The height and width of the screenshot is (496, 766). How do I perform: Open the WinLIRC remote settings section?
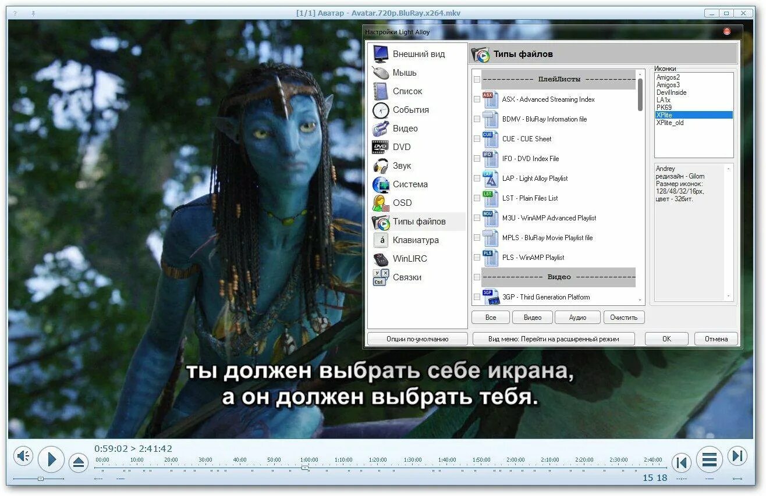pos(417,259)
